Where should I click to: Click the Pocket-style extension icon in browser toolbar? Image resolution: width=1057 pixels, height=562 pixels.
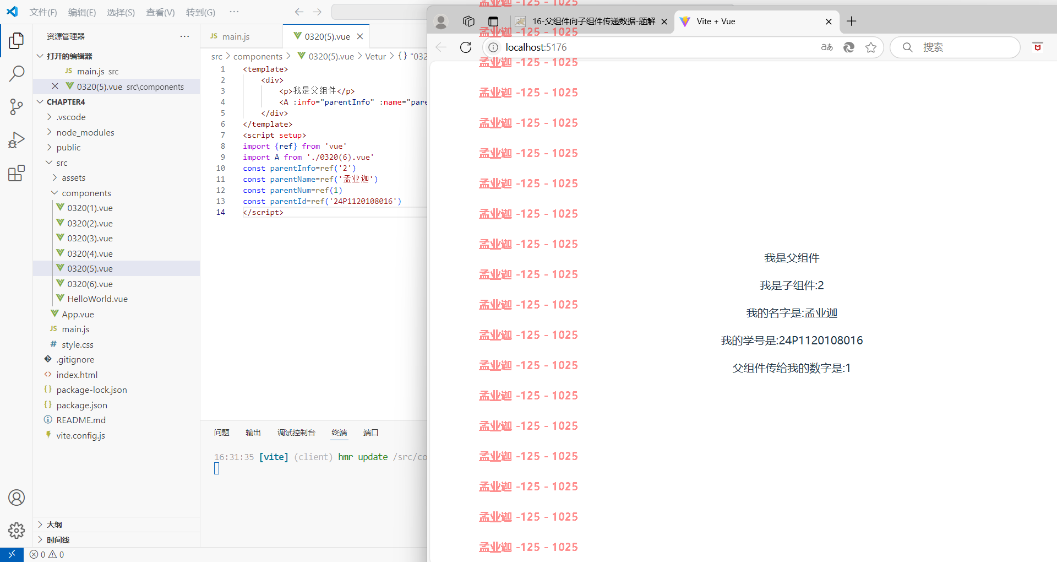click(x=1038, y=47)
